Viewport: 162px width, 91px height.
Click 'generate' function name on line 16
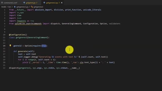pyautogui.click(x=23, y=51)
